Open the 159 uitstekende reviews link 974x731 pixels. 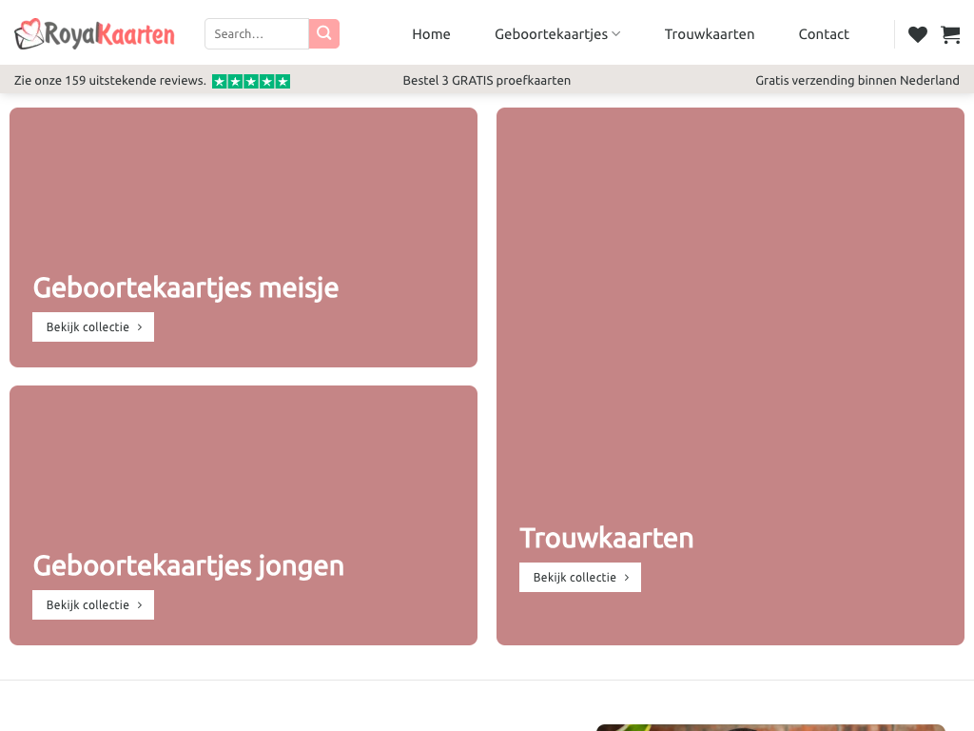(109, 81)
